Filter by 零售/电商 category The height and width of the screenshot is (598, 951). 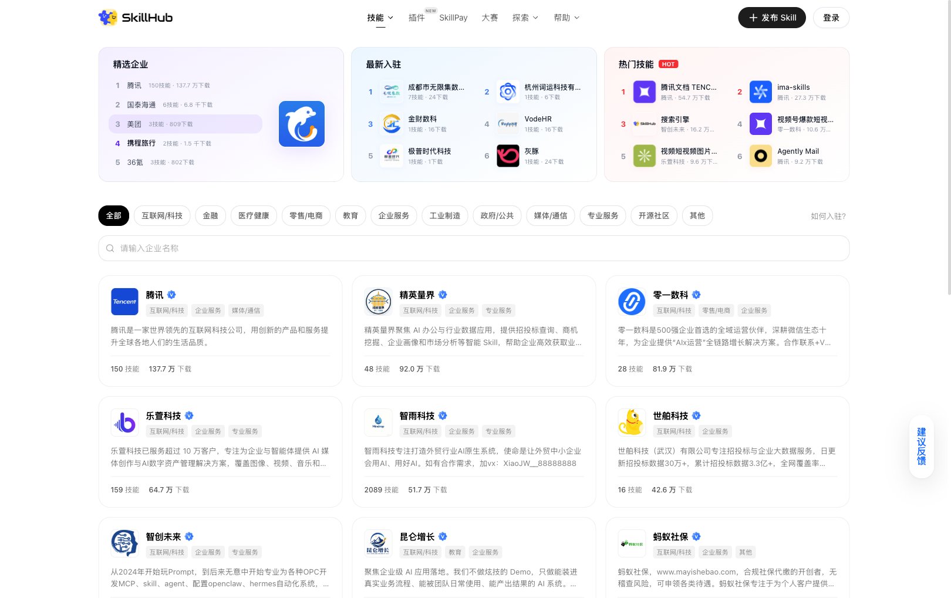(306, 216)
